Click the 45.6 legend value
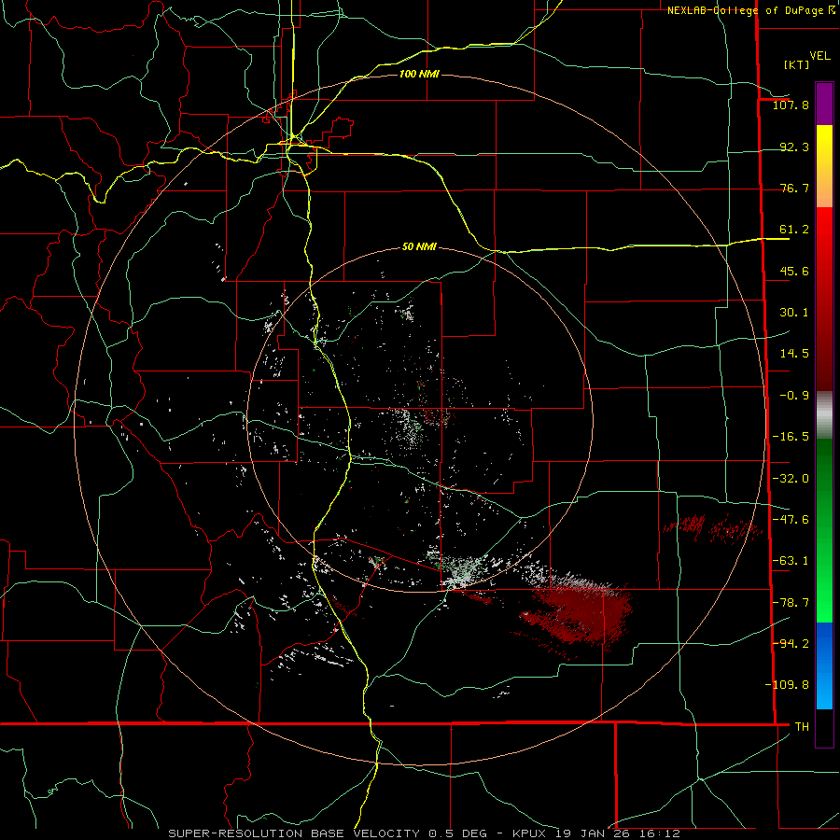The height and width of the screenshot is (840, 840). tap(794, 271)
